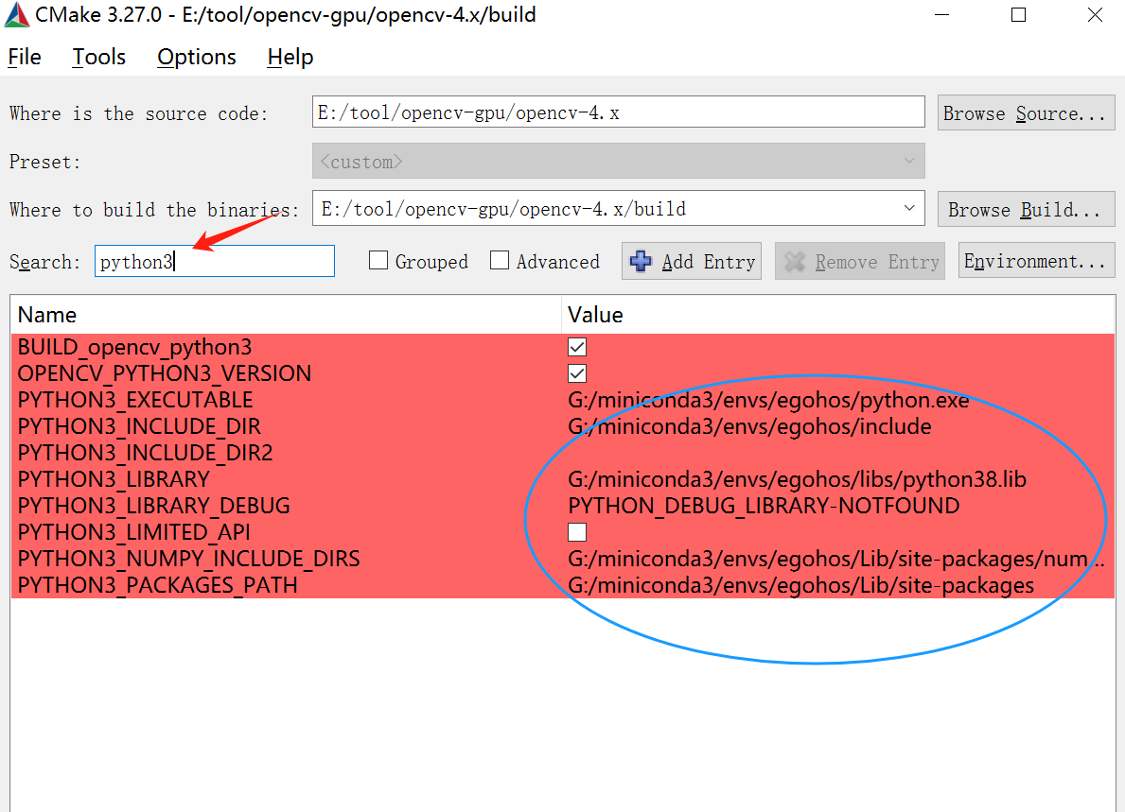1125x812 pixels.
Task: Click value PYTHON_DEBUG_LIBRARY-NOTFOUND
Action: tap(764, 506)
